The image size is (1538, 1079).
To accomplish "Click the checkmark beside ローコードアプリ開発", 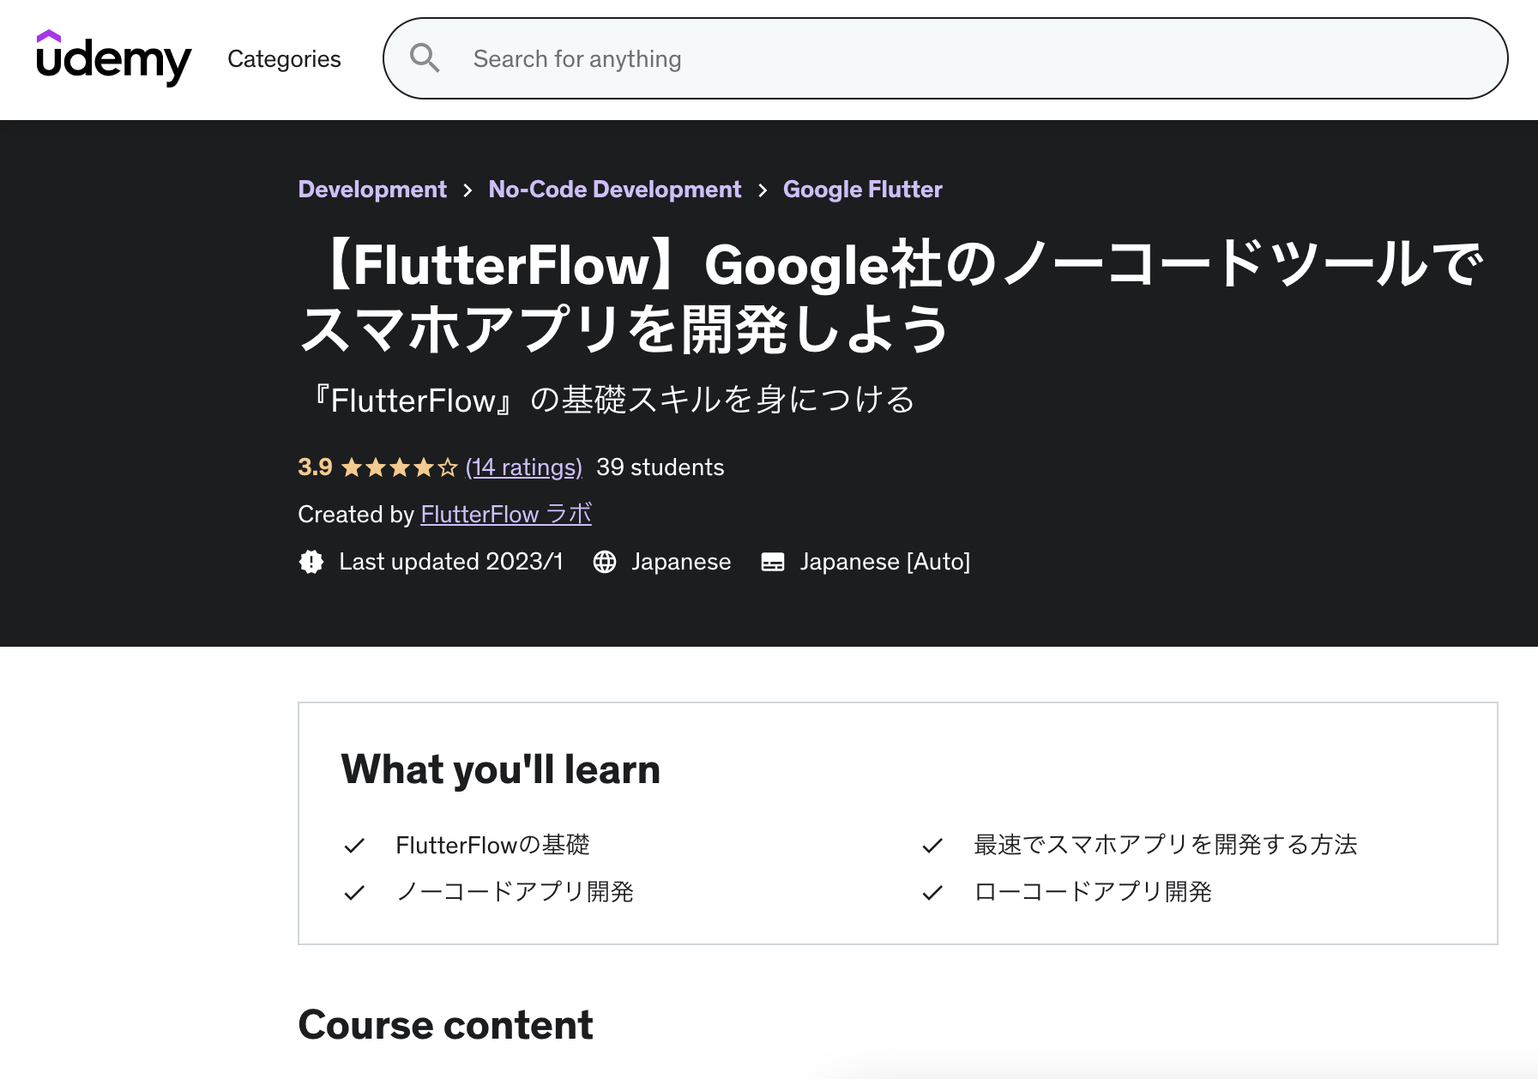I will tap(932, 893).
